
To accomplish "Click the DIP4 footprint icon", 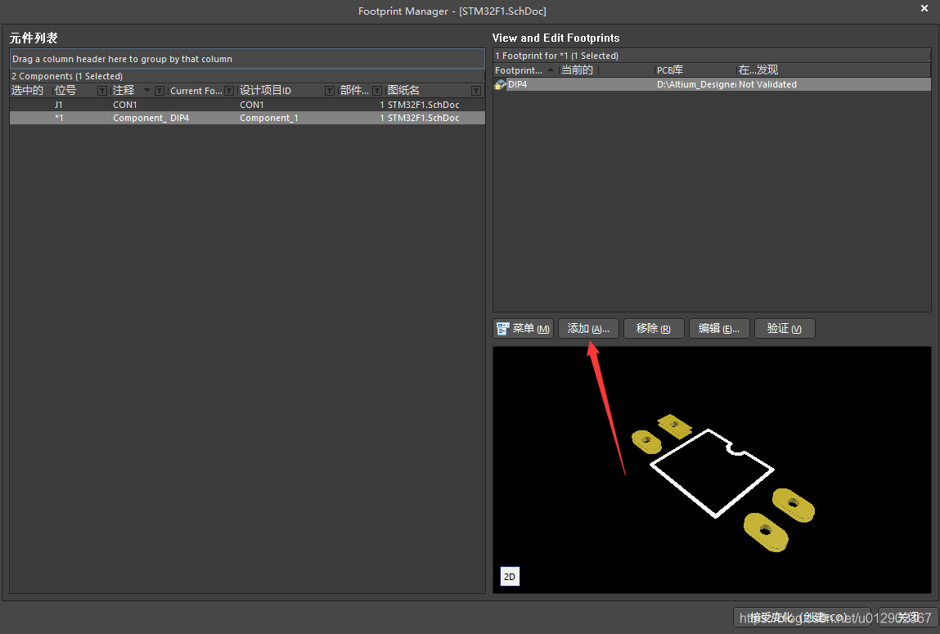I will [x=500, y=84].
